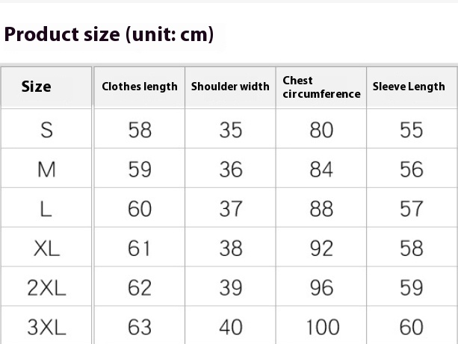The width and height of the screenshot is (458, 344).
Task: Click chest value 80 for size S
Action: (321, 130)
